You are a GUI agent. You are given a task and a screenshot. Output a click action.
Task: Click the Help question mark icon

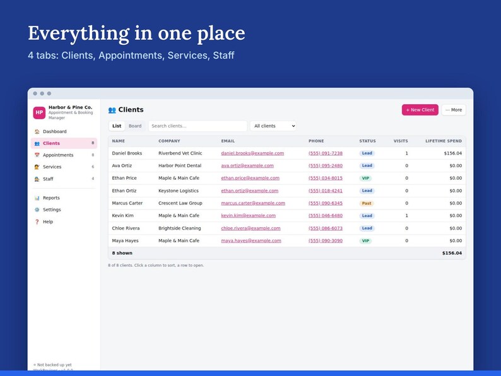point(37,221)
